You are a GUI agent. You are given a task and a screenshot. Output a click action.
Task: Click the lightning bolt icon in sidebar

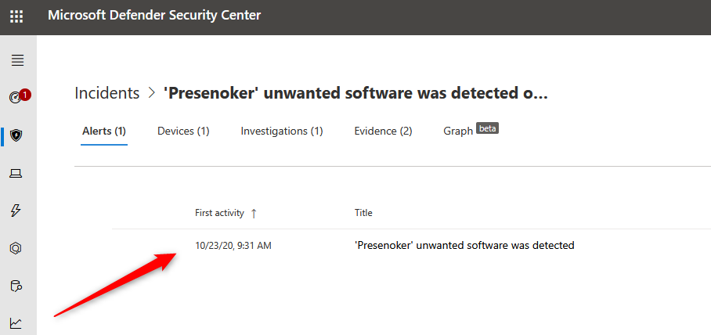(x=16, y=211)
